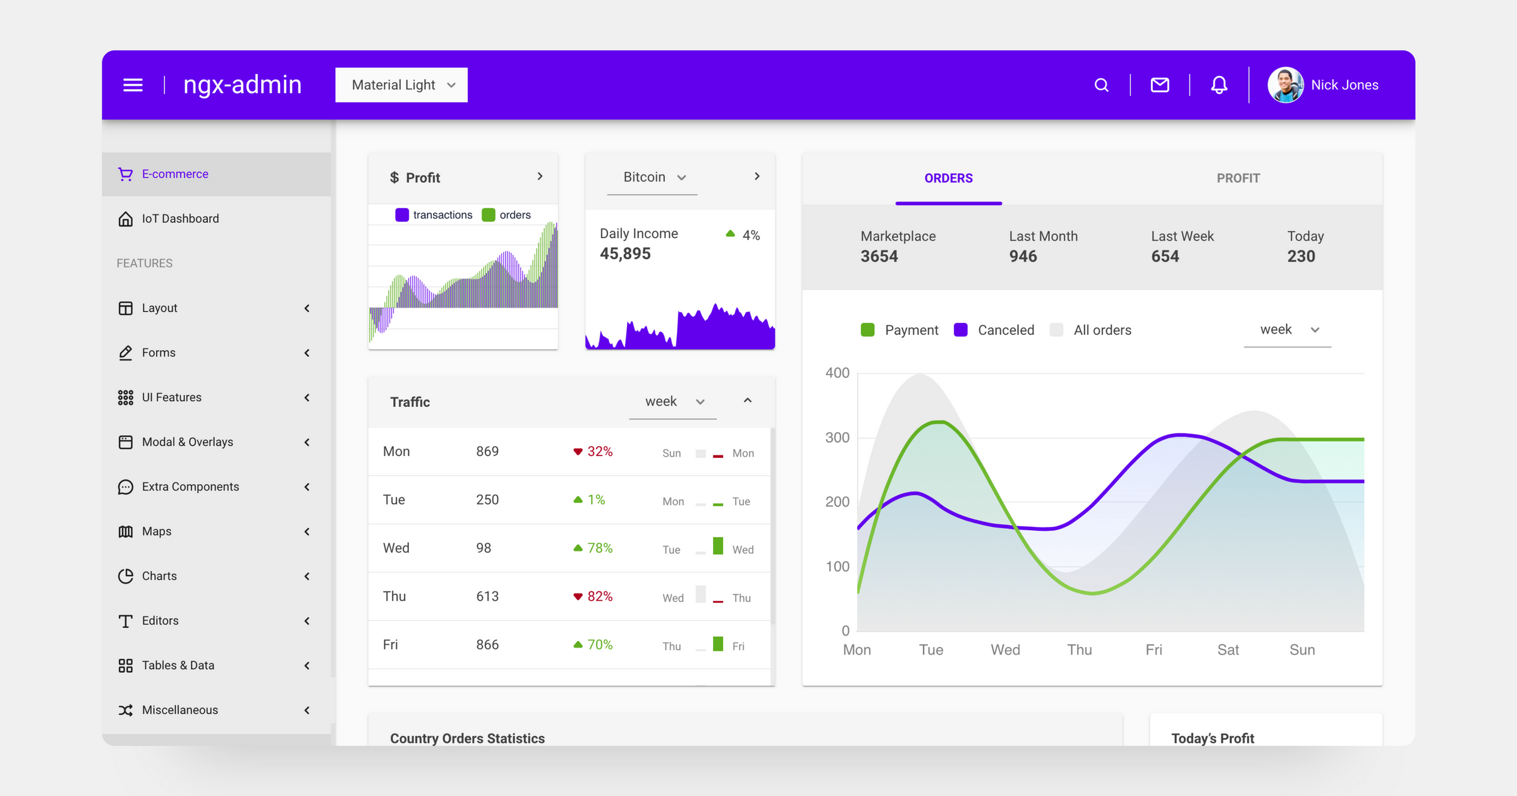Image resolution: width=1517 pixels, height=796 pixels.
Task: Open the Traffic week period dropdown
Action: [x=673, y=402]
